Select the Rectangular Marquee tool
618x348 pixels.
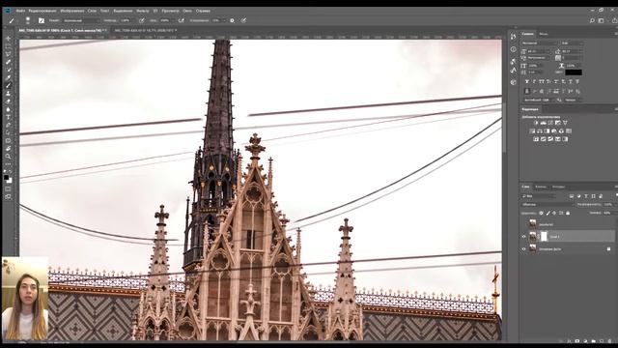pyautogui.click(x=8, y=46)
